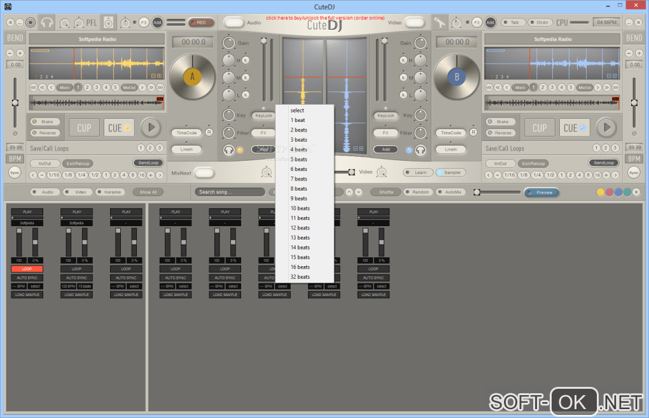The width and height of the screenshot is (649, 418).
Task: Play deck A with the play button
Action: 151,128
